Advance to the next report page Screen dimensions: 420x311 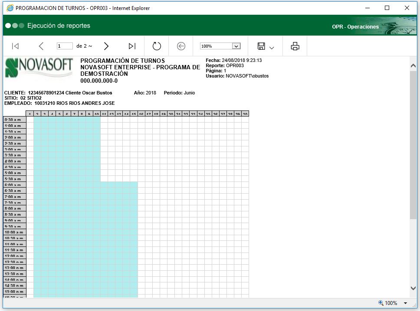(106, 46)
